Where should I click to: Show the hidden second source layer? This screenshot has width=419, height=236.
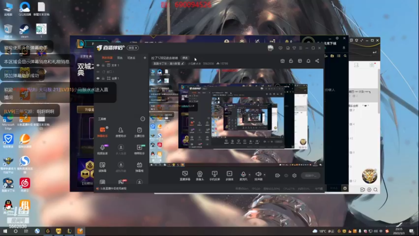[x=98, y=72]
